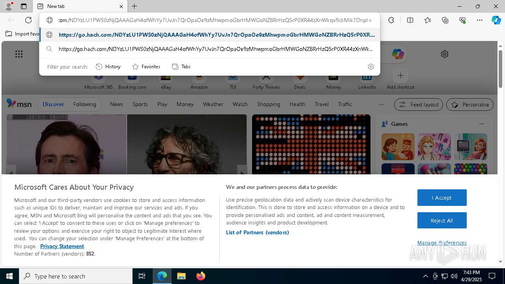
Task: Open Travel category
Action: [x=322, y=104]
